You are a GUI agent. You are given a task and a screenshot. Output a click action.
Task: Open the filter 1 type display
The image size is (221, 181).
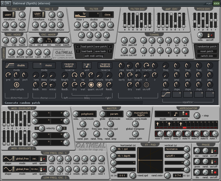tap(80, 15)
